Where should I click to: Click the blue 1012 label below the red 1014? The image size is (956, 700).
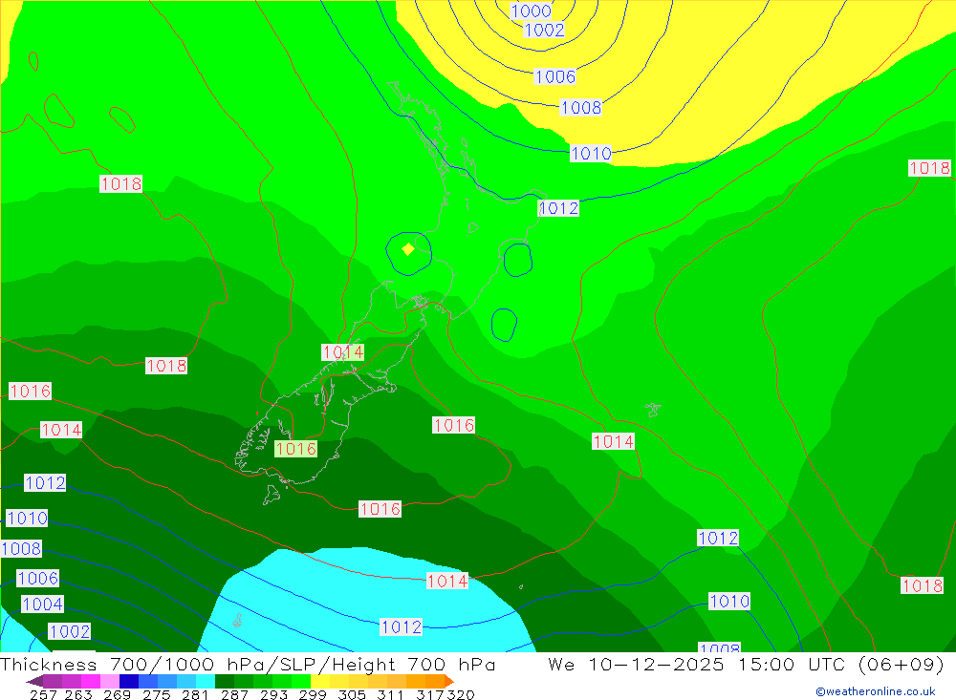point(45,482)
